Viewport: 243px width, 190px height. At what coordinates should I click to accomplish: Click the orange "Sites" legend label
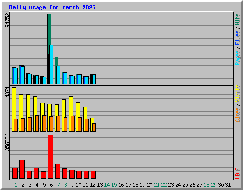[x=238, y=115]
